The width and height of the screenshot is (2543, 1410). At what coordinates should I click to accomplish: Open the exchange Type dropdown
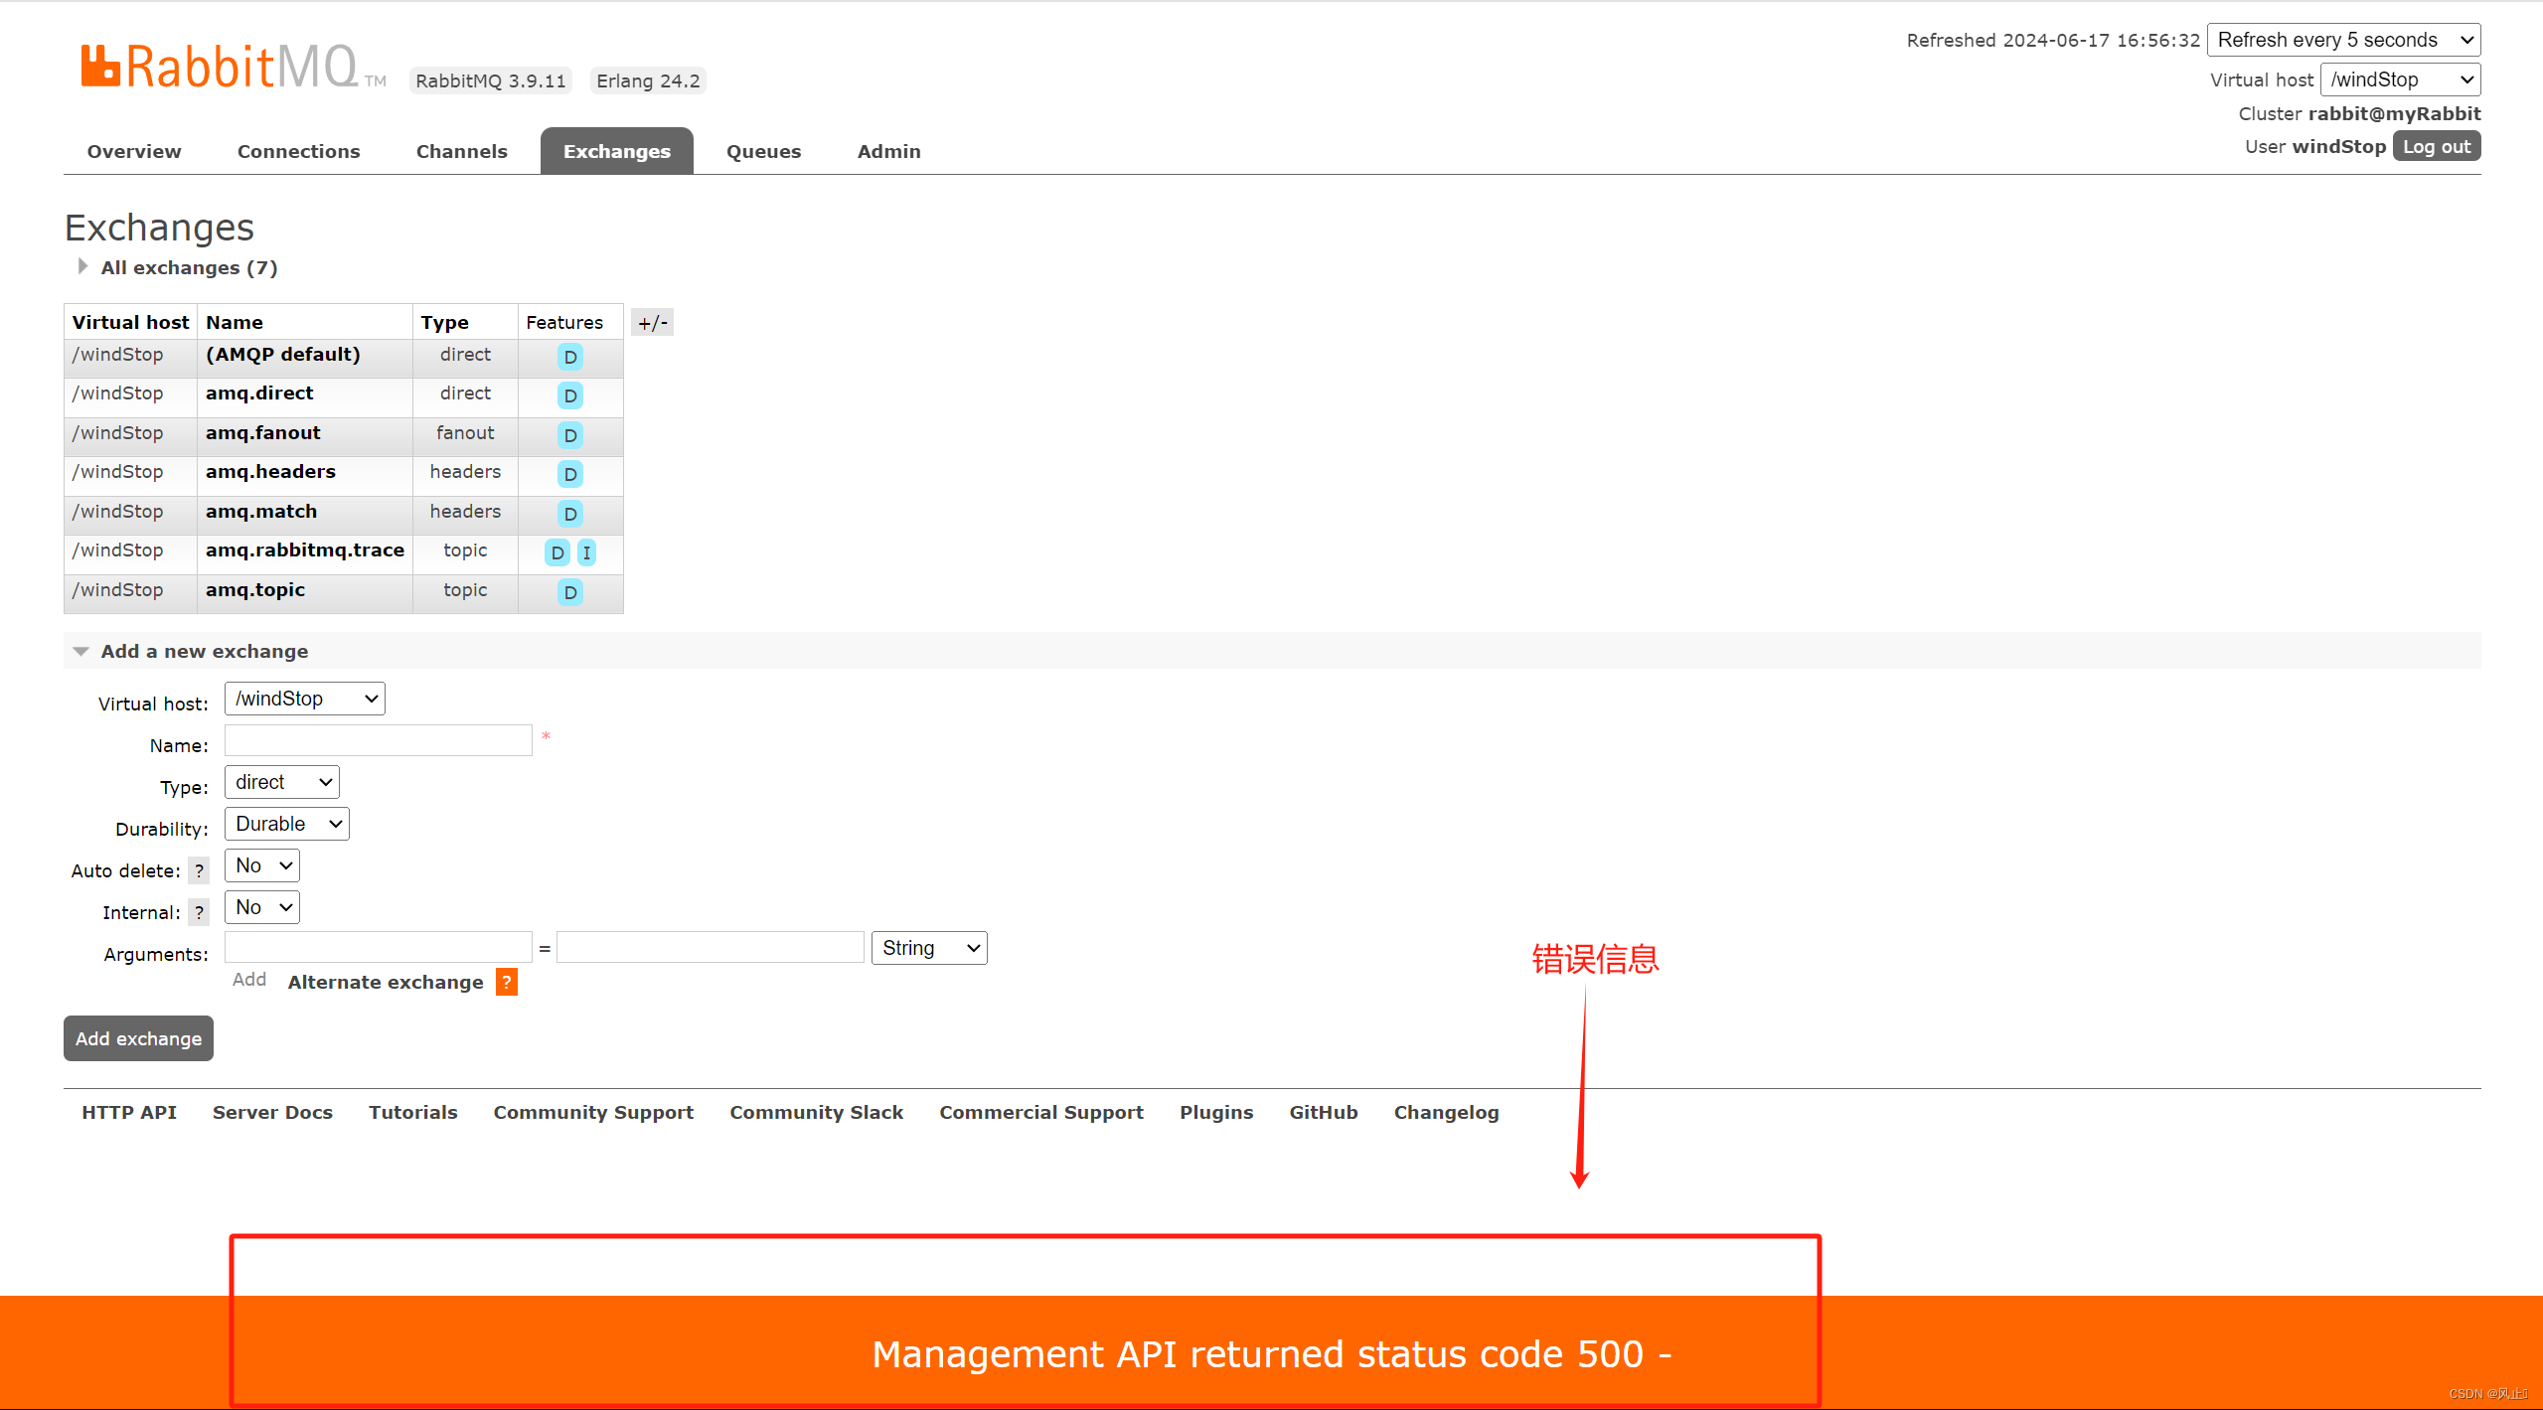pyautogui.click(x=282, y=783)
